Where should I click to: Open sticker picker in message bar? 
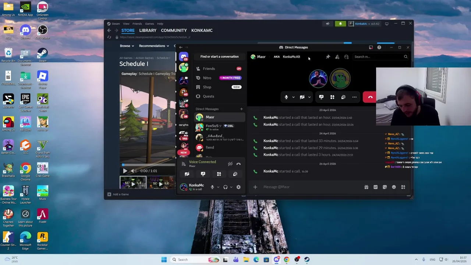tap(385, 187)
